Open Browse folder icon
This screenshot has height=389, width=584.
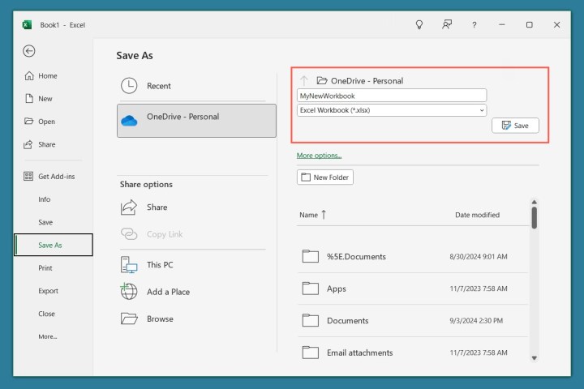coord(129,318)
